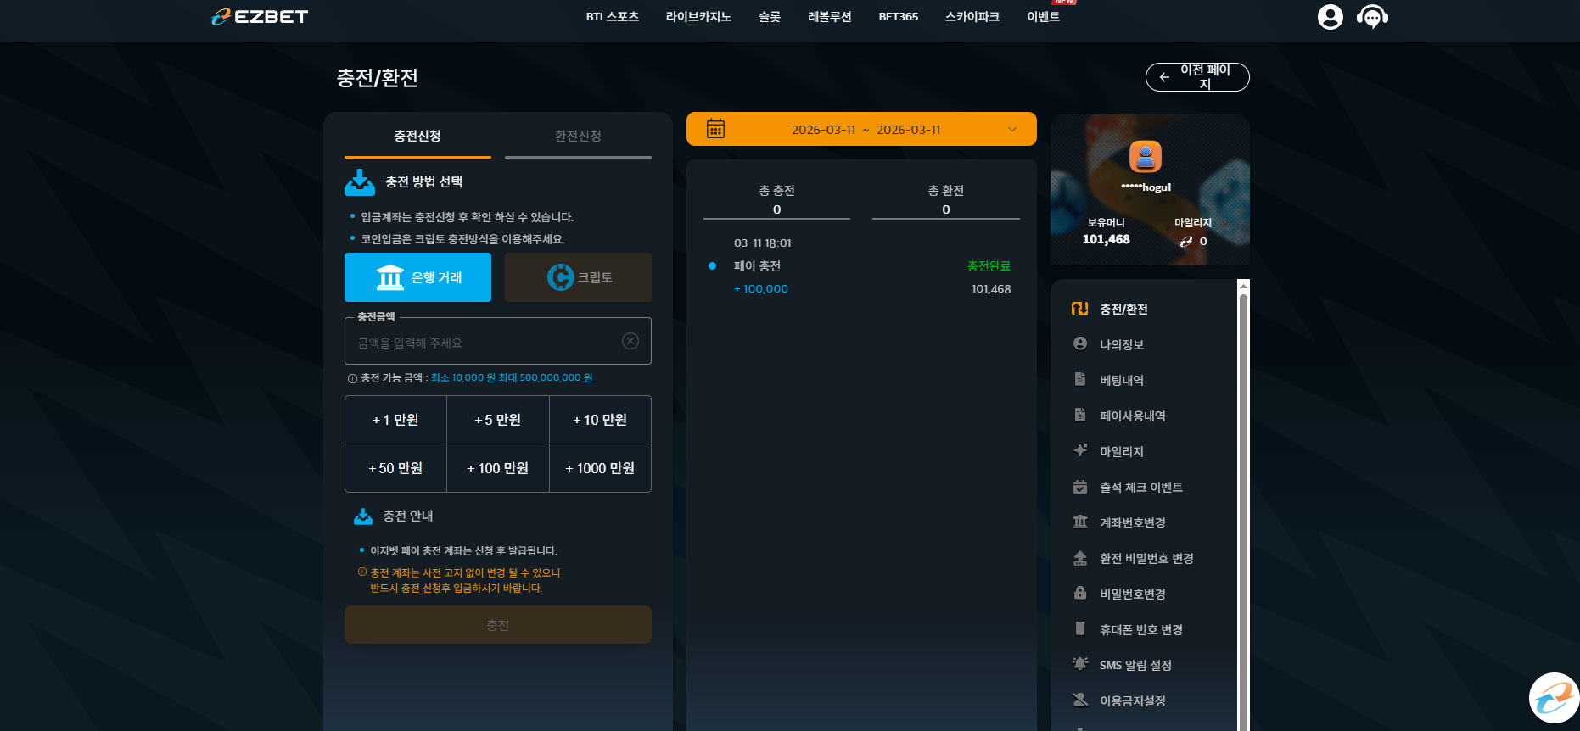
Task: Open 이벤트 menu item
Action: [1043, 17]
